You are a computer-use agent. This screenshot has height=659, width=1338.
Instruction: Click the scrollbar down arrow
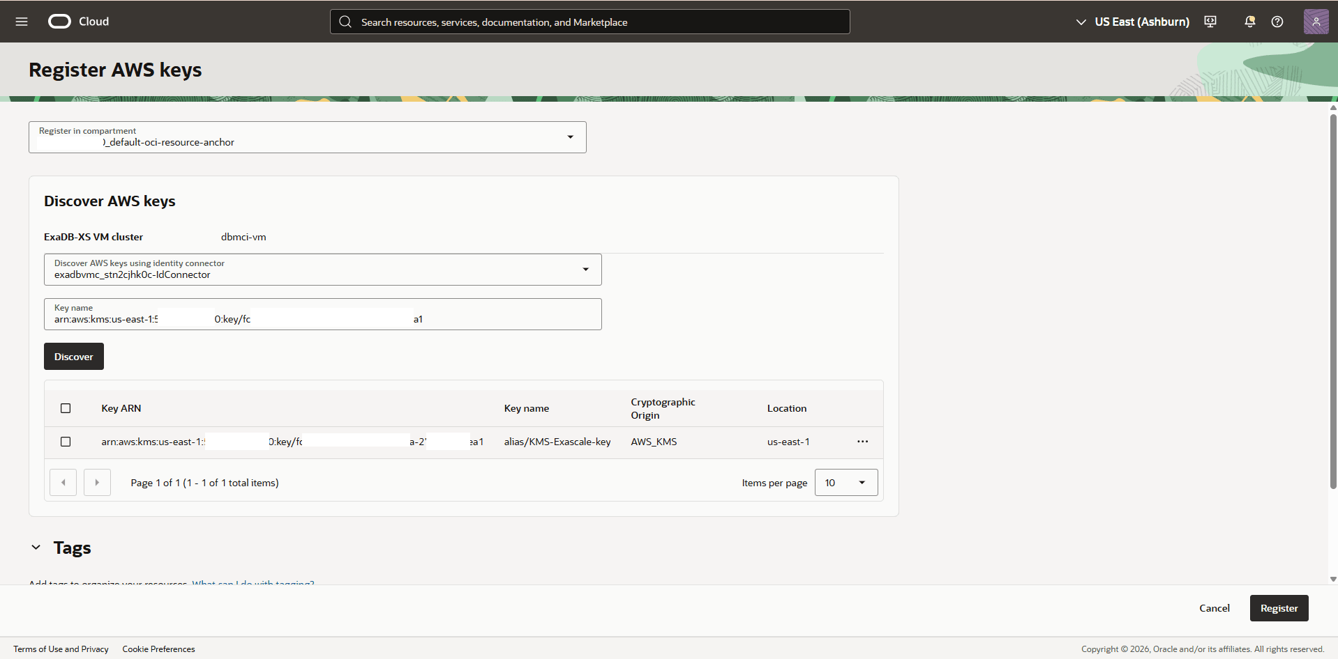1333,579
